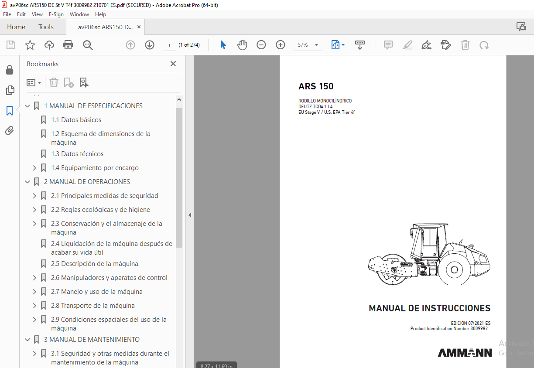This screenshot has height=368, width=534.
Task: Click the Delete trash icon in toolbar
Action: tap(466, 45)
